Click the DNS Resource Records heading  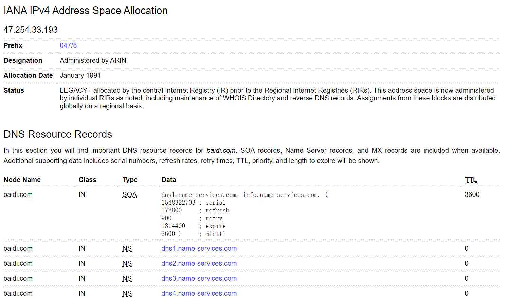[58, 134]
